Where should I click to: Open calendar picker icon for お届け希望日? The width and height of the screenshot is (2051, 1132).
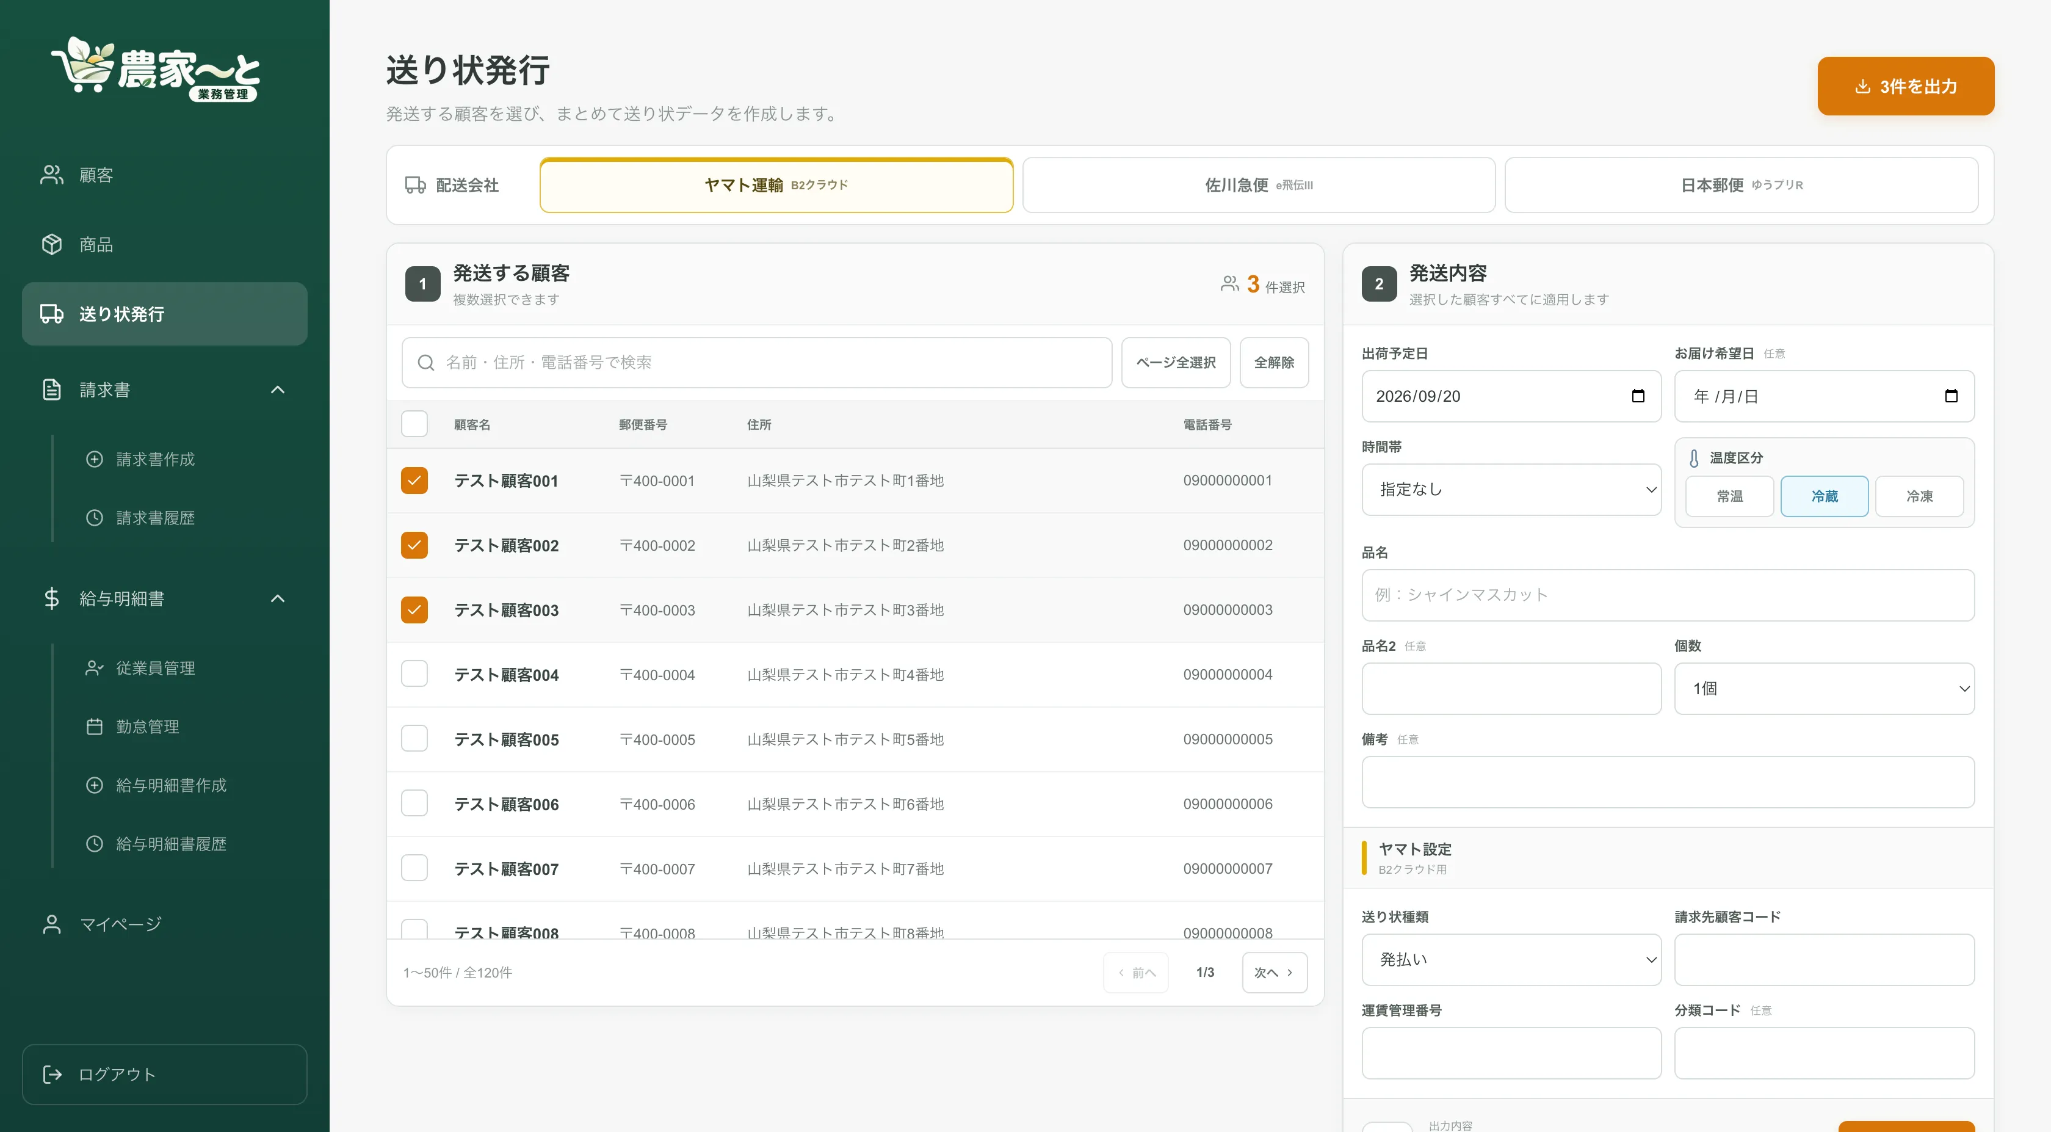pos(1951,396)
